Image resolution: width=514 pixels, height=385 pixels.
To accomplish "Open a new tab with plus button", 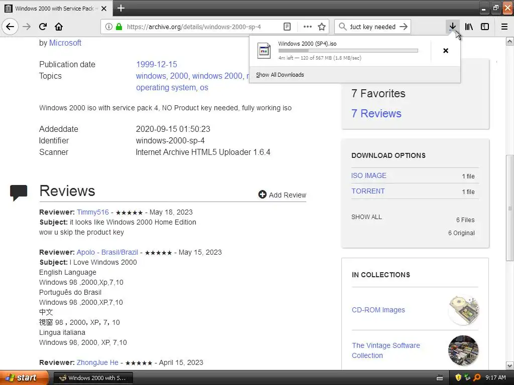I will 121,8.
